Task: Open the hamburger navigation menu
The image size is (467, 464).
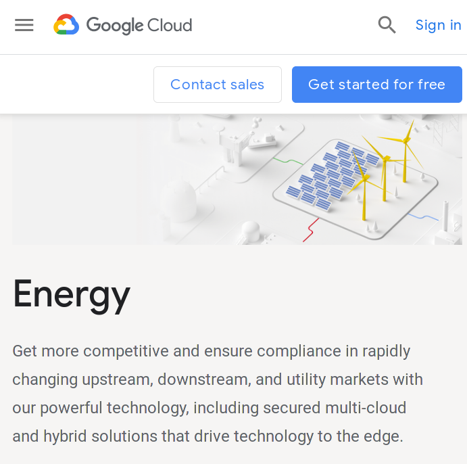Action: click(x=24, y=26)
